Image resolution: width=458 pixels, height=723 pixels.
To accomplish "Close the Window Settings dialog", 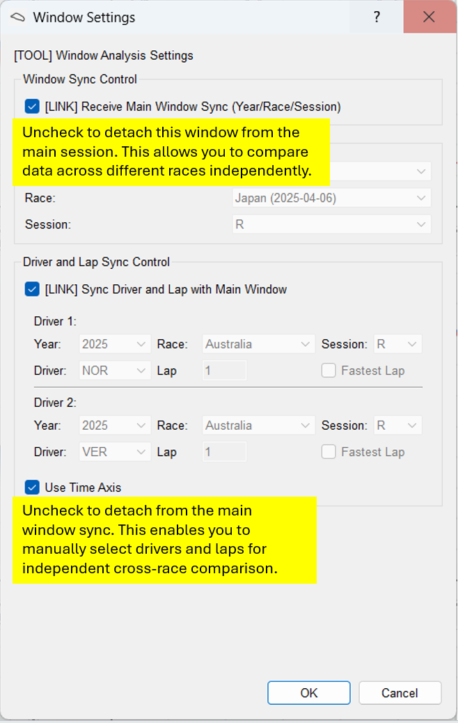I will (x=429, y=17).
